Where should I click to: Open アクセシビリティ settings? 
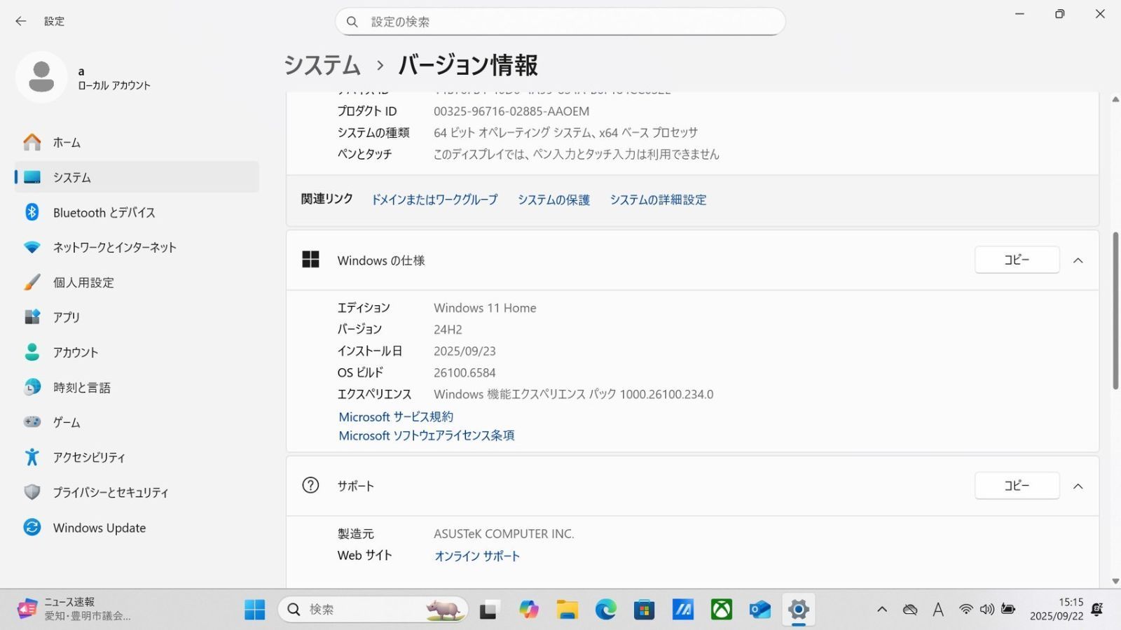[x=89, y=457]
